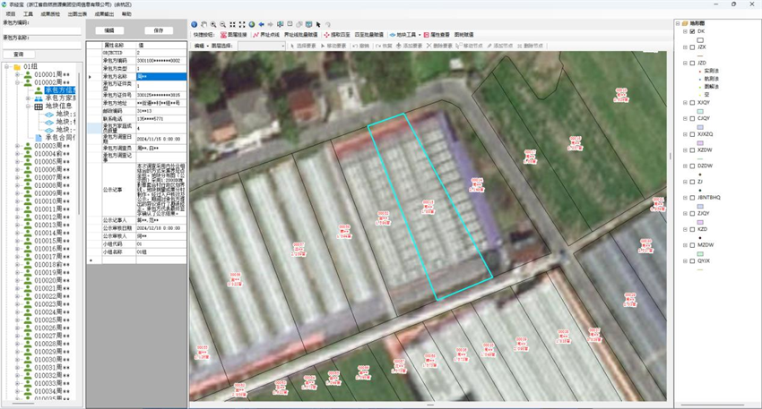Click the extract four boundaries icon
The height and width of the screenshot is (409, 762).
point(326,35)
